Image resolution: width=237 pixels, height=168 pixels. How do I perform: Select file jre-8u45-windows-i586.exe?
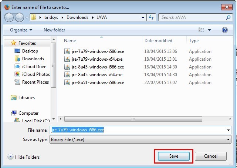[98, 67]
